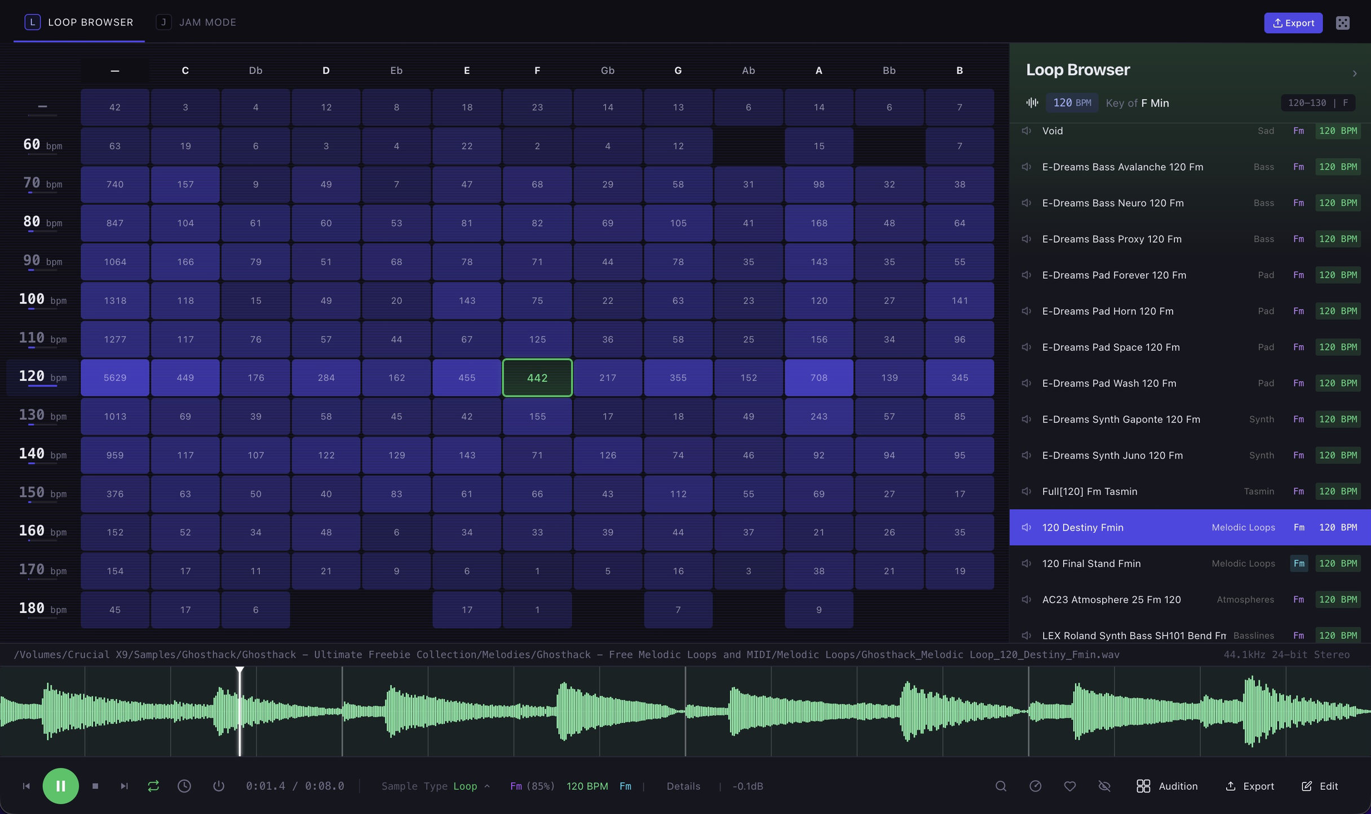
Task: Select the 1318 cell in 100 bpm row
Action: 115,300
